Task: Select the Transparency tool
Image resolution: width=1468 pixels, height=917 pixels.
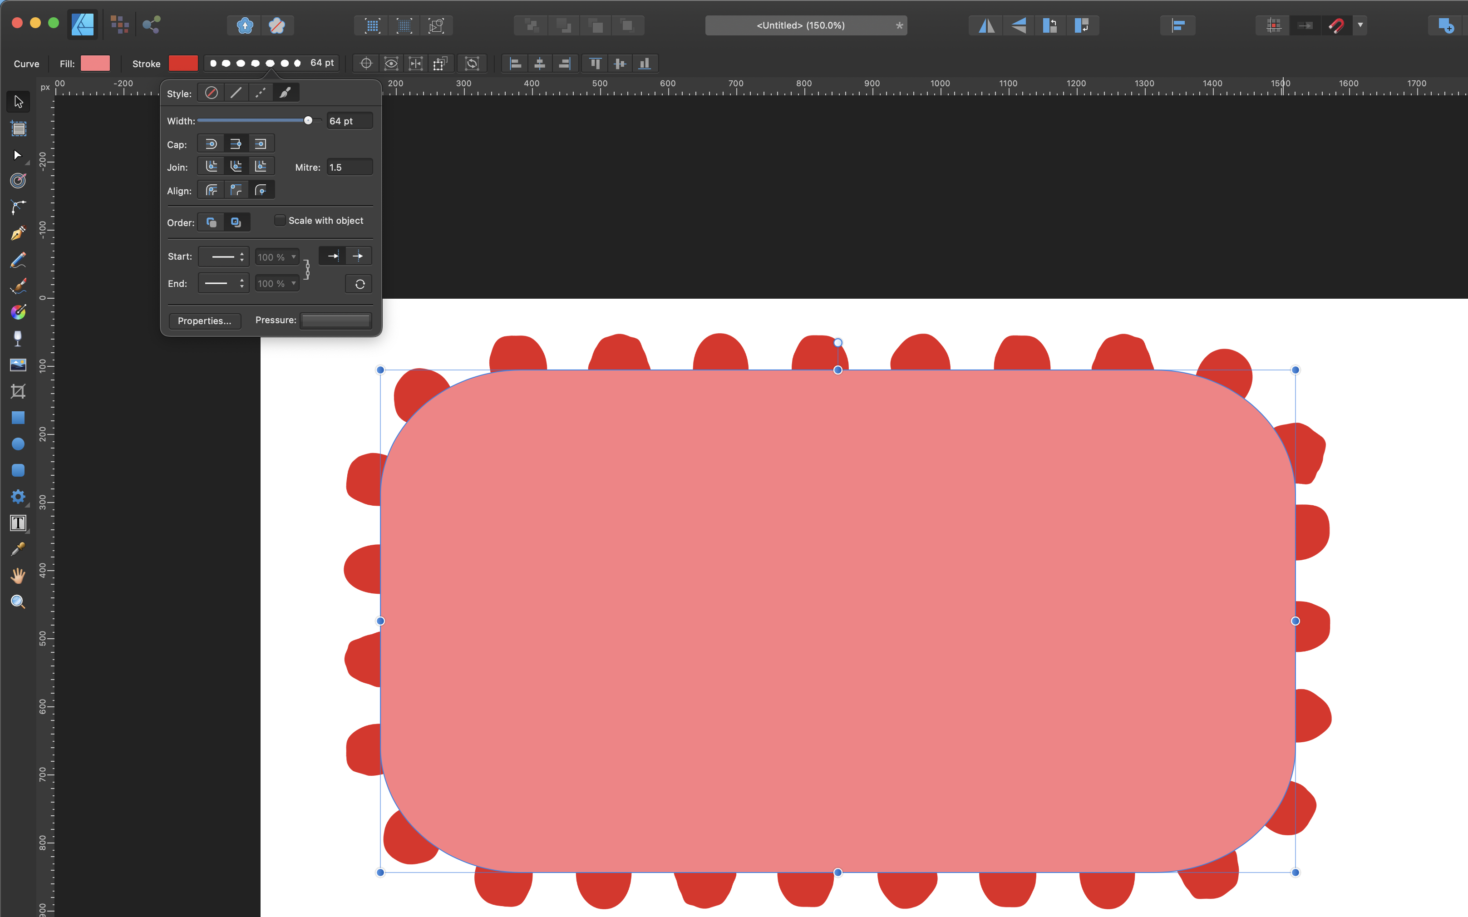Action: coord(18,338)
